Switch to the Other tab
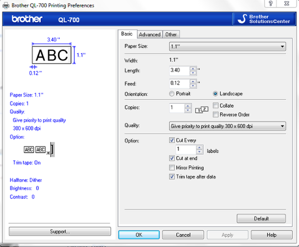299x247 pixels. click(171, 35)
